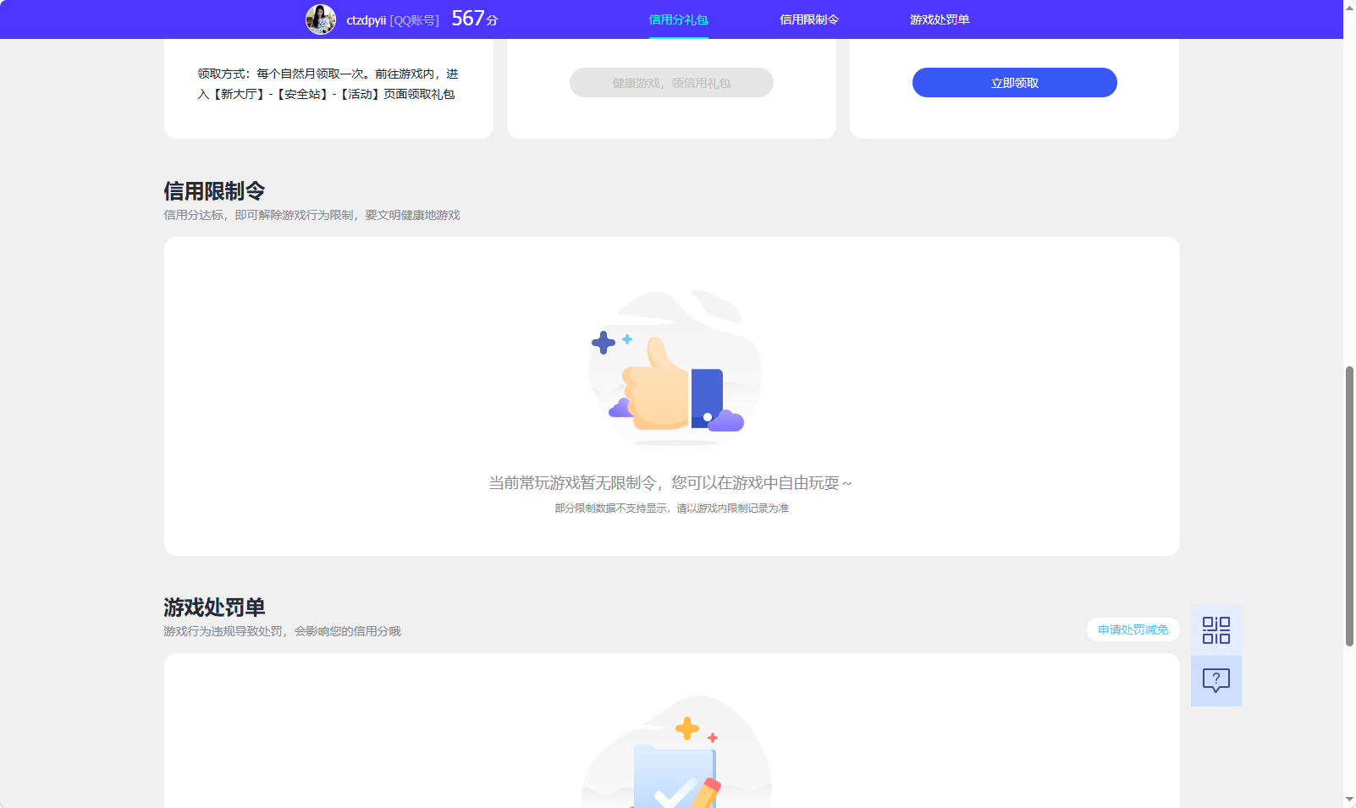This screenshot has height=808, width=1356.
Task: Open the help question chat icon
Action: 1216,681
